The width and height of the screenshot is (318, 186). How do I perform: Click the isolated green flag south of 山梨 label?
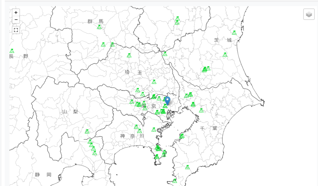[87, 131]
